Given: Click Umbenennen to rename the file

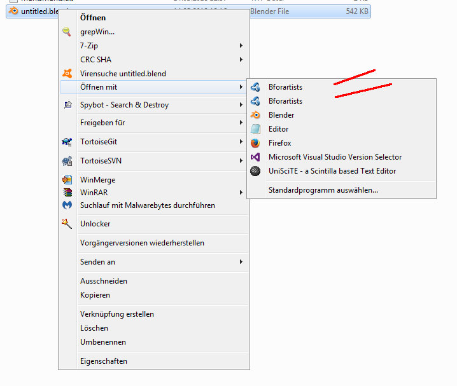Looking at the screenshot, I should pyautogui.click(x=102, y=342).
